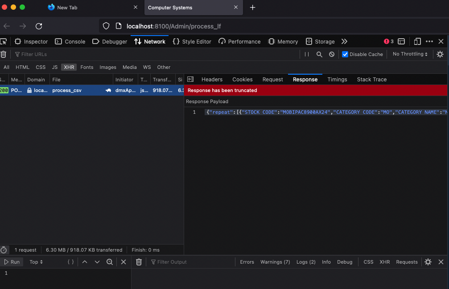Open the Timings details tab
This screenshot has height=289, width=449.
pos(337,80)
